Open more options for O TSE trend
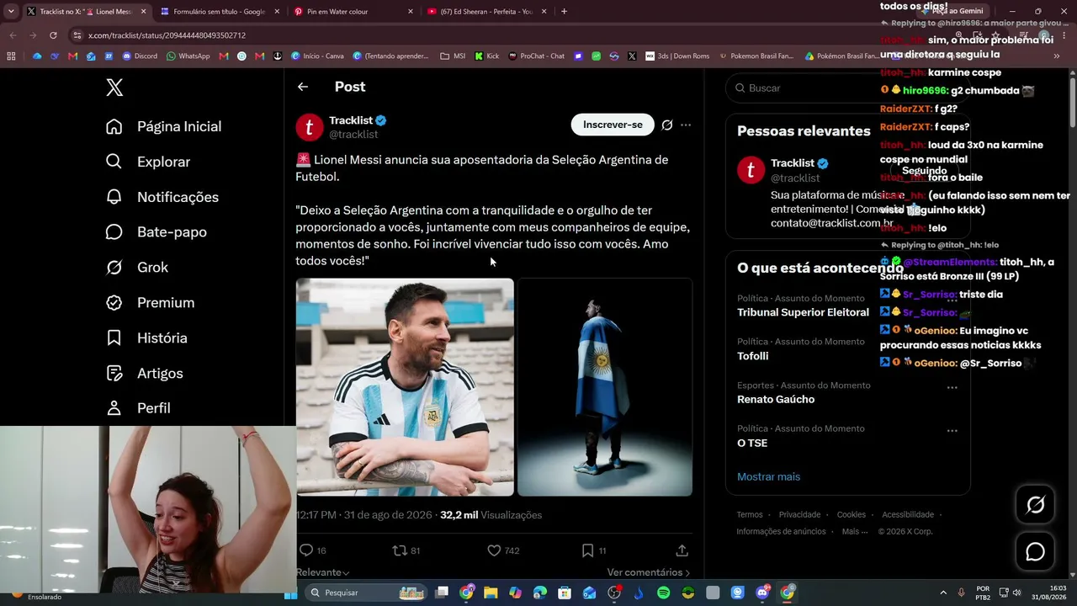This screenshot has height=606, width=1077. click(952, 430)
